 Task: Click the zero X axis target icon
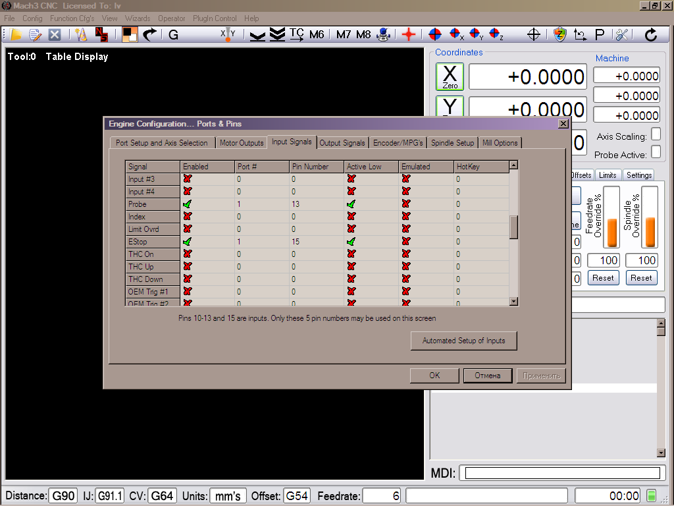456,34
